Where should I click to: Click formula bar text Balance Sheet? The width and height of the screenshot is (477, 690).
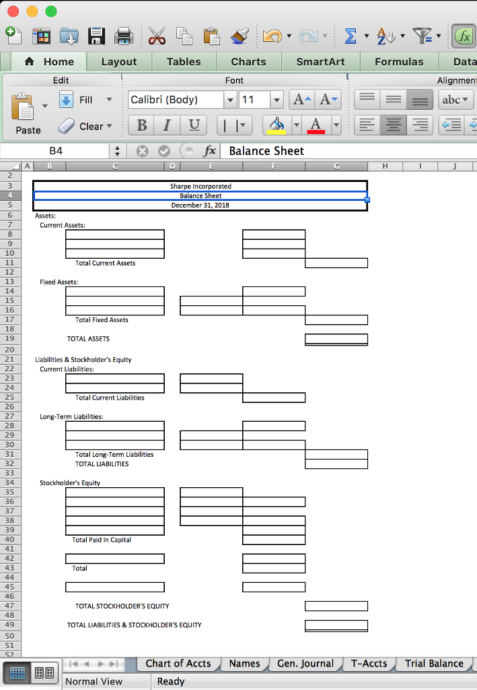[x=266, y=151]
